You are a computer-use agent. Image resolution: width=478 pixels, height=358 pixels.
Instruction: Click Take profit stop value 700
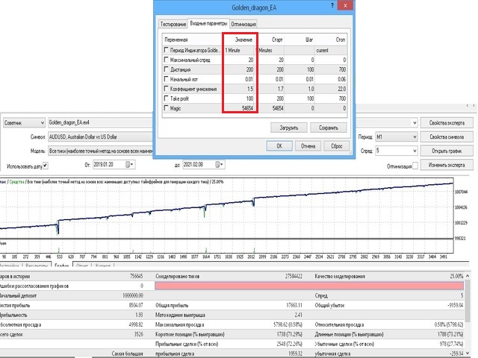point(342,98)
